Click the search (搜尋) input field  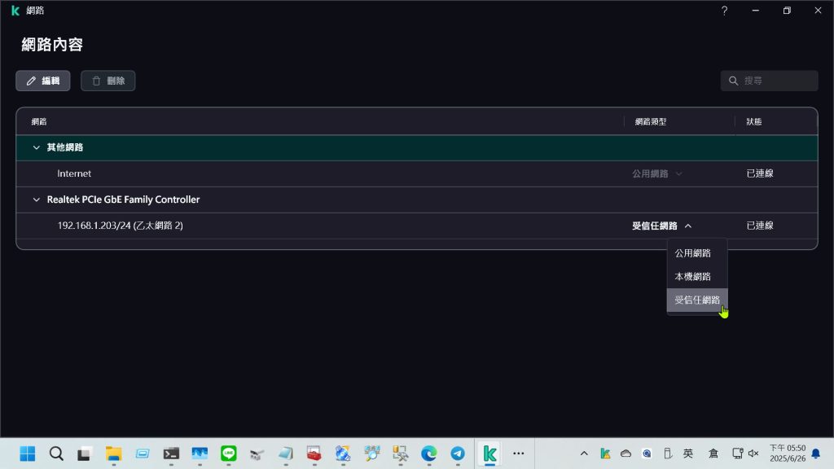775,81
